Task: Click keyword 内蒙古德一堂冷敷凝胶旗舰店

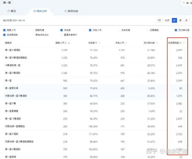Action: (x=19, y=141)
